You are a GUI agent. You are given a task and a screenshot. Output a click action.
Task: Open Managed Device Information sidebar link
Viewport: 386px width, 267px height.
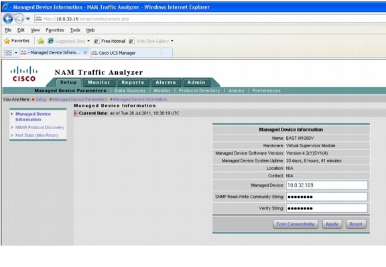click(x=33, y=117)
